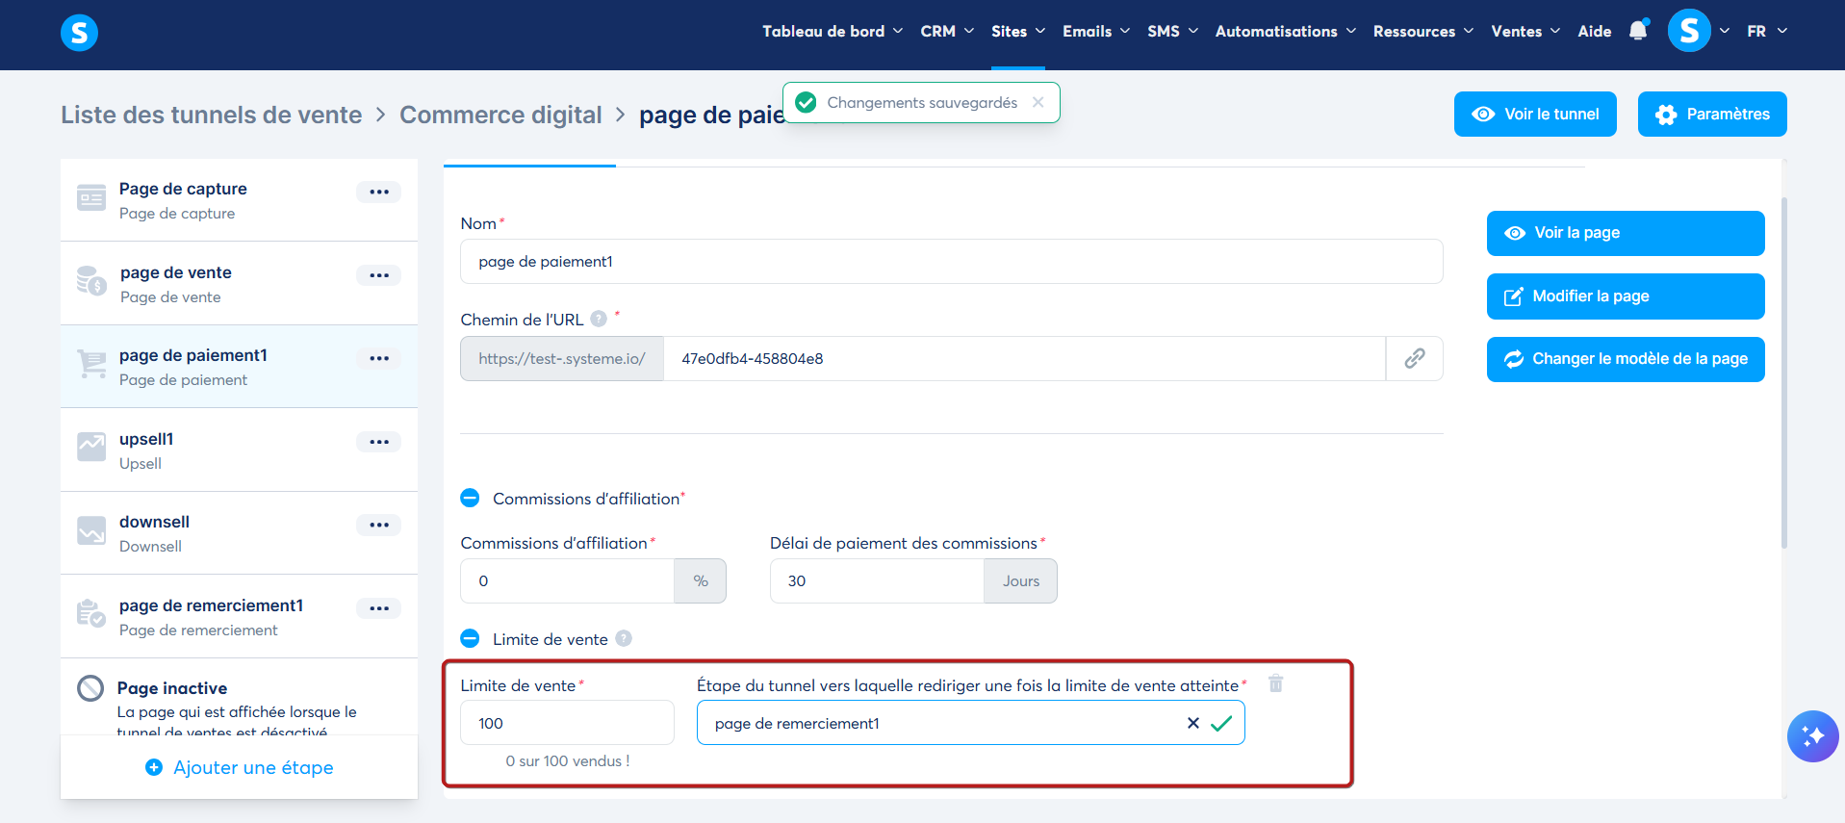
Task: Click 'Voir la page' button
Action: [1626, 233]
